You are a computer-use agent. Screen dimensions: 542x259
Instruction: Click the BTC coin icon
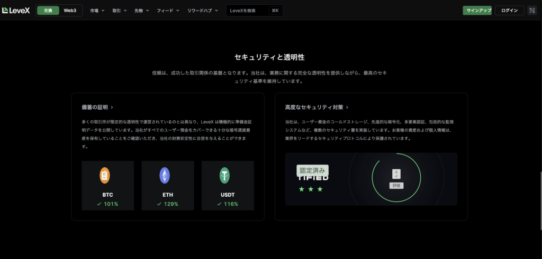pos(105,175)
